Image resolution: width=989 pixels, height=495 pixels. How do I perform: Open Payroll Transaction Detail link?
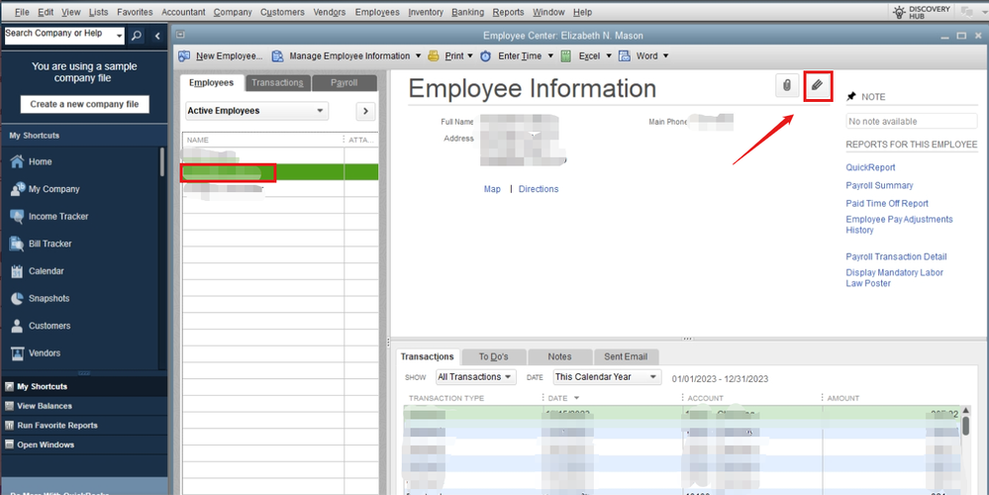click(x=896, y=256)
